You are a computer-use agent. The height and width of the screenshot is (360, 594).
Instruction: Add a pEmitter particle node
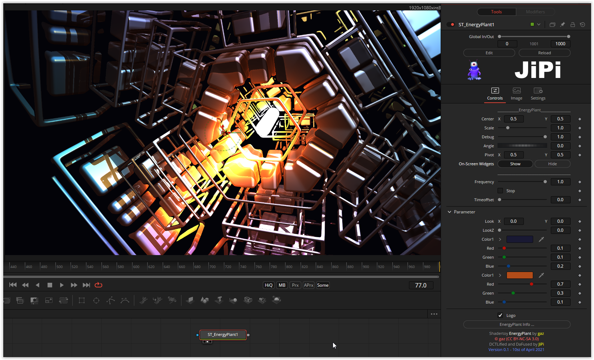(143, 300)
